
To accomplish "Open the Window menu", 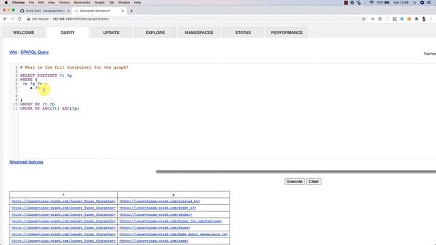I will 124,3.
